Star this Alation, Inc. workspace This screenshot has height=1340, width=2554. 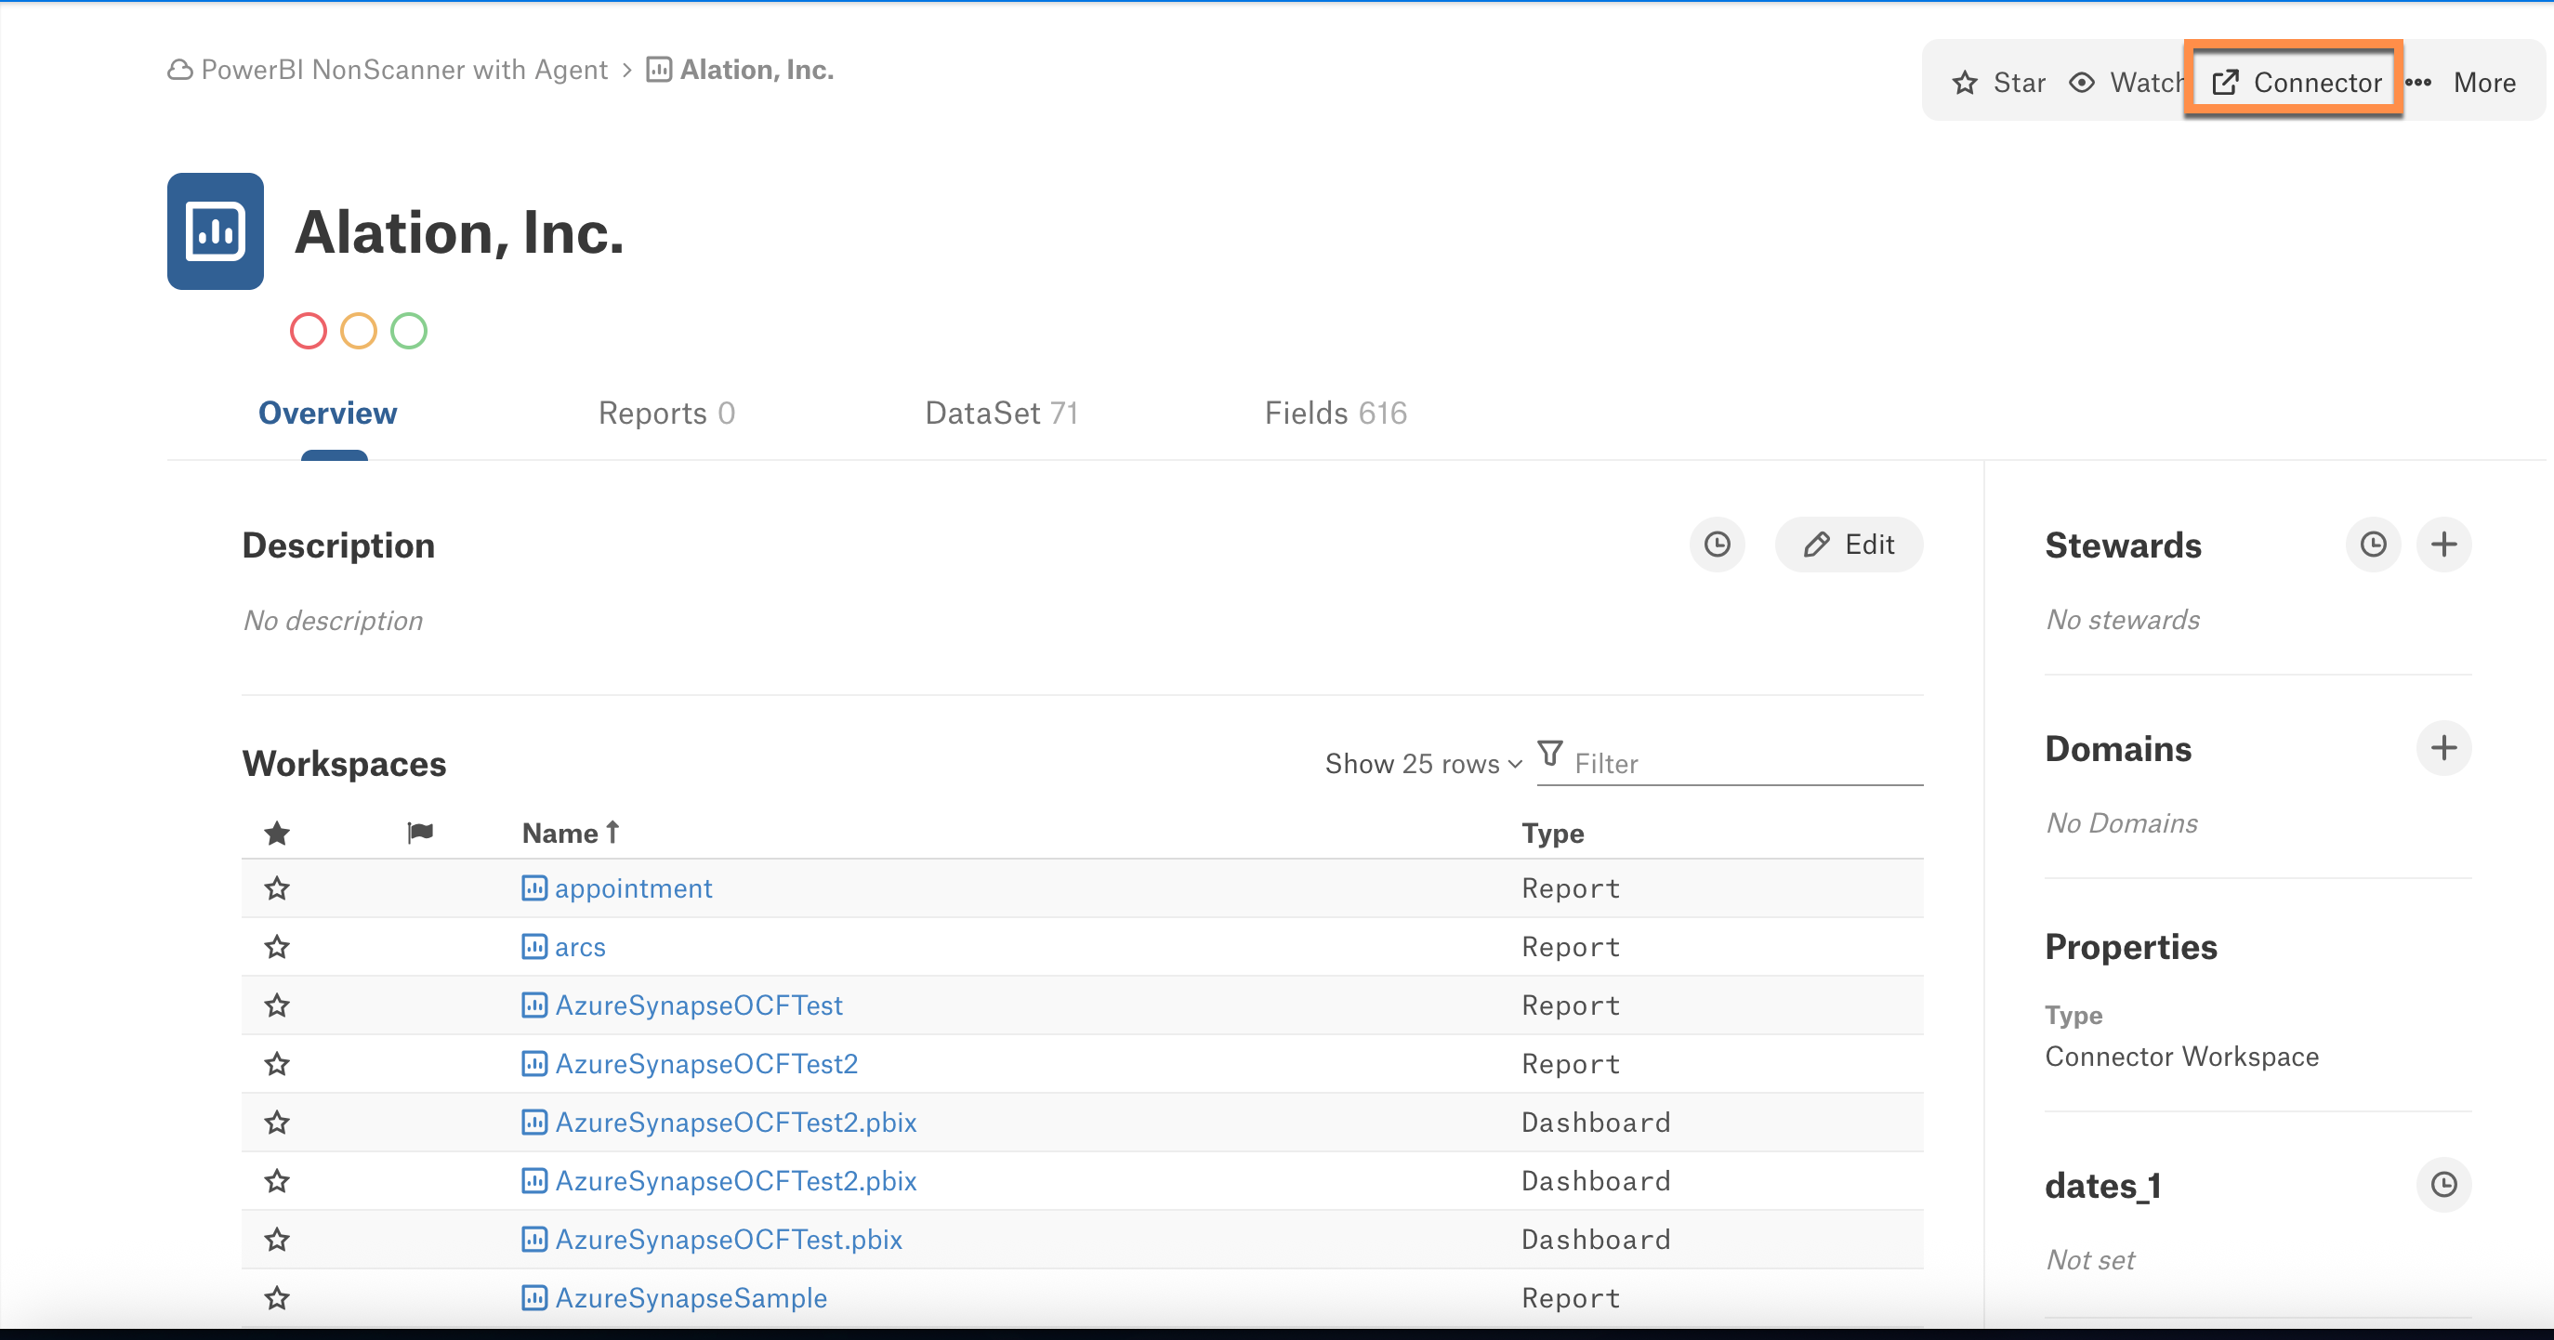1998,83
